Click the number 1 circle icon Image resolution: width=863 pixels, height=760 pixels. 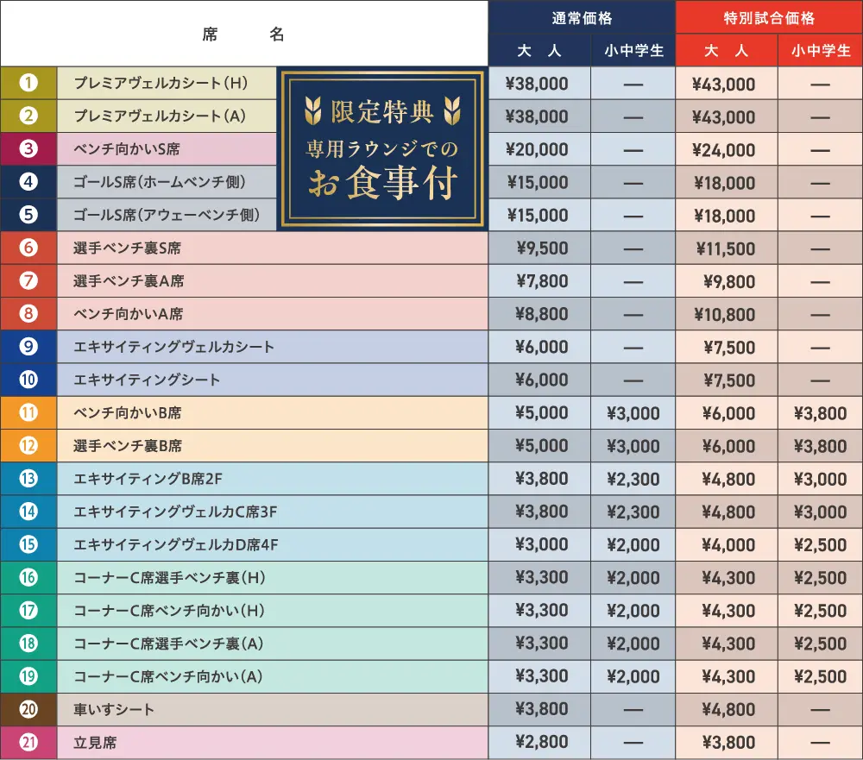tap(28, 84)
